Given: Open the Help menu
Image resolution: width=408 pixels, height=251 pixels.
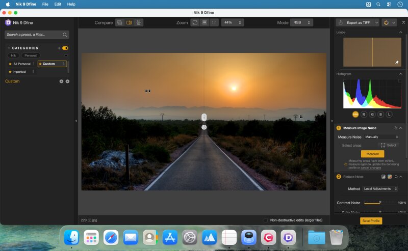Looking at the screenshot, I should (x=71, y=4).
